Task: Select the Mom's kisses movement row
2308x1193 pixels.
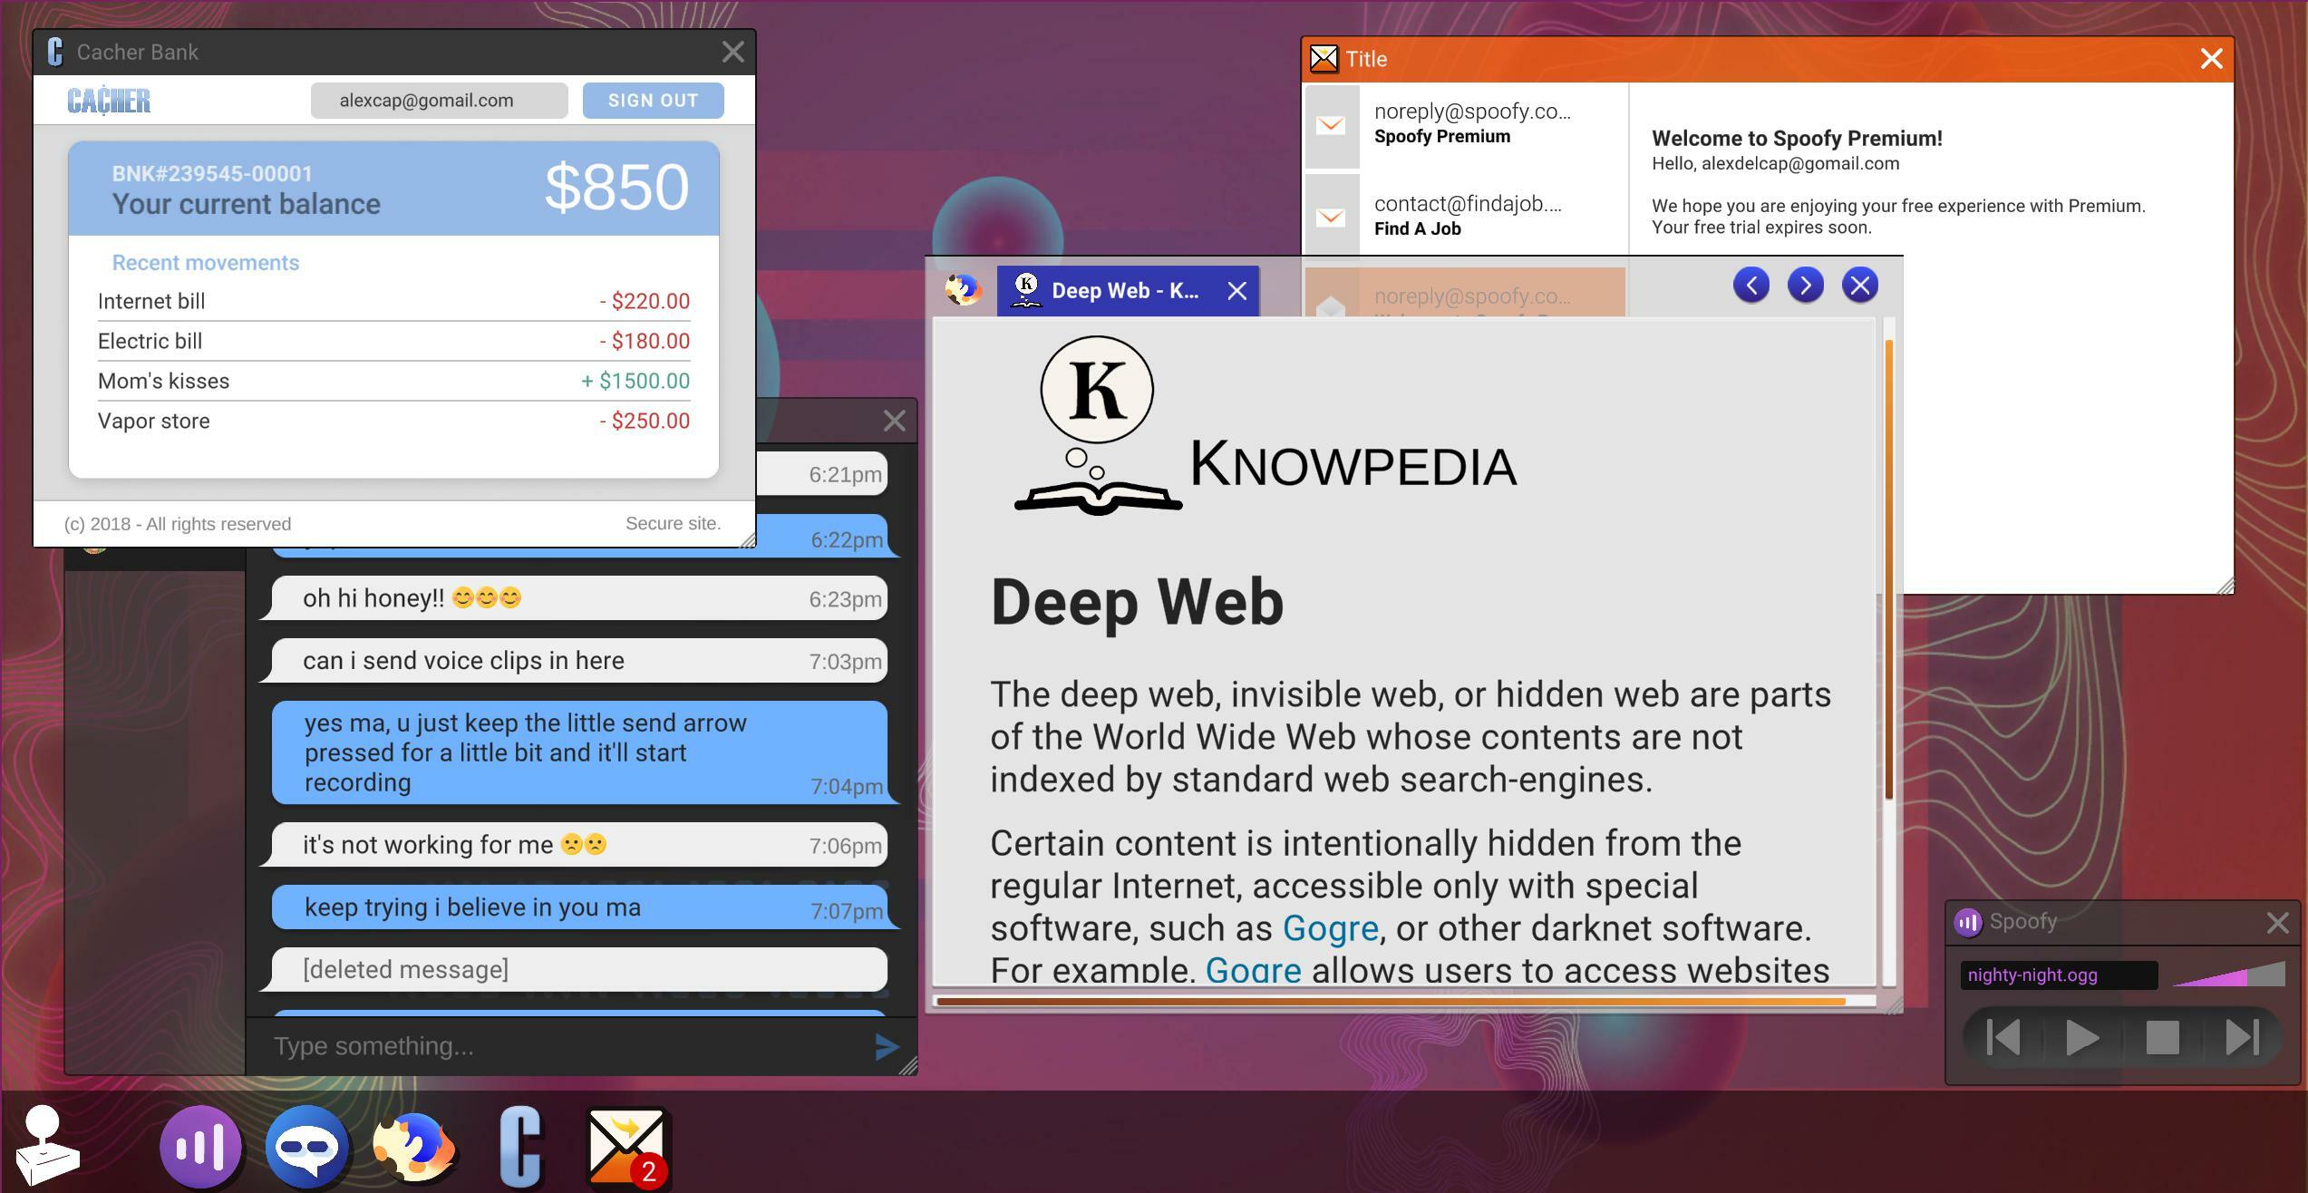Action: tap(393, 381)
